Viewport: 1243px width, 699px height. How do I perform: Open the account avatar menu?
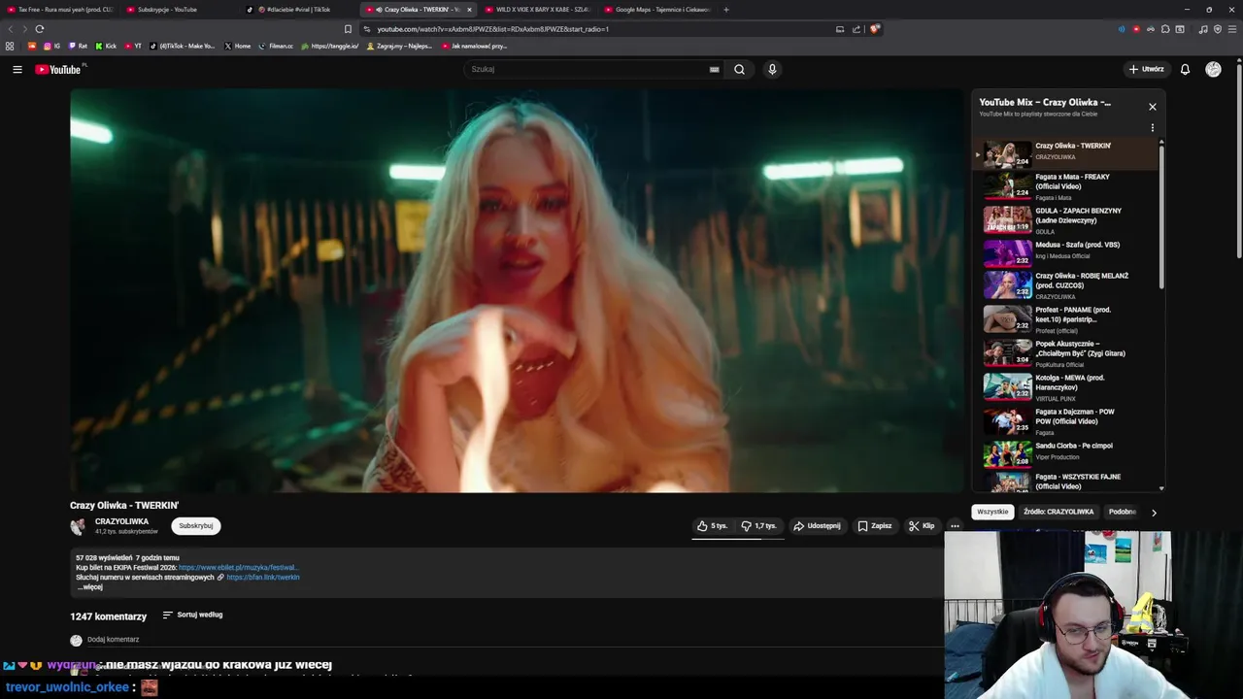click(x=1213, y=69)
